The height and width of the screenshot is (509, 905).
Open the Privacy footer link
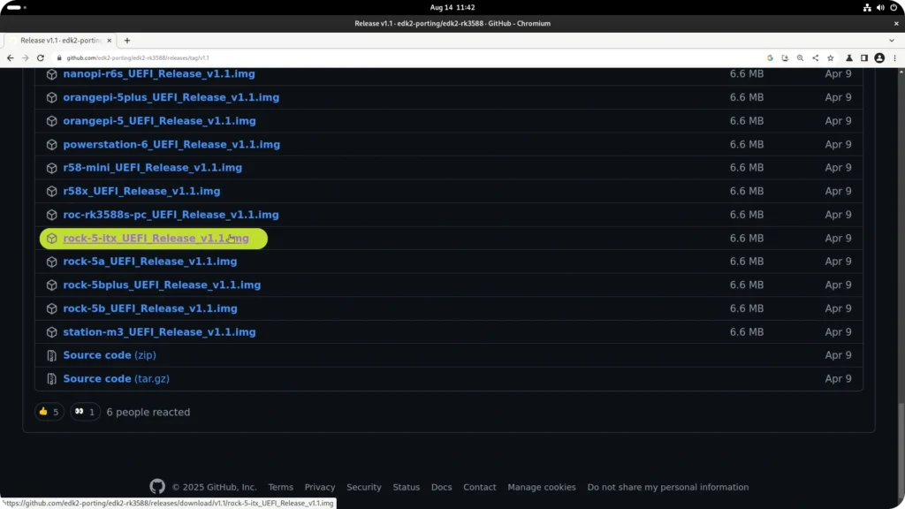click(x=320, y=487)
